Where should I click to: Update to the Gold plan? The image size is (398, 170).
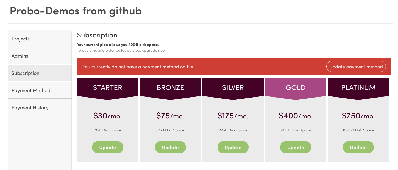[x=296, y=147]
